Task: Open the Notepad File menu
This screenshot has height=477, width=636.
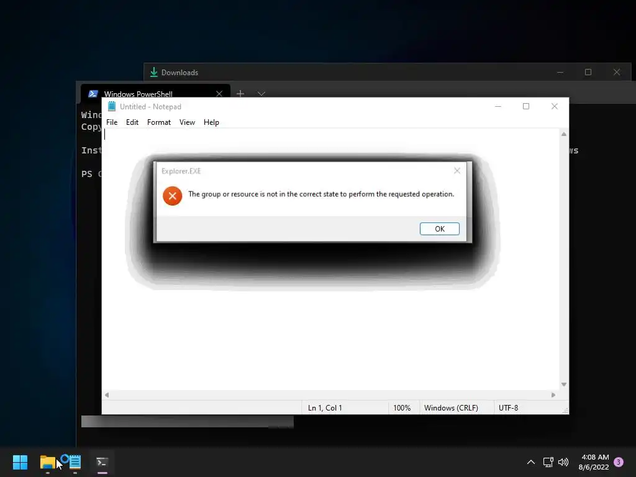Action: click(112, 122)
